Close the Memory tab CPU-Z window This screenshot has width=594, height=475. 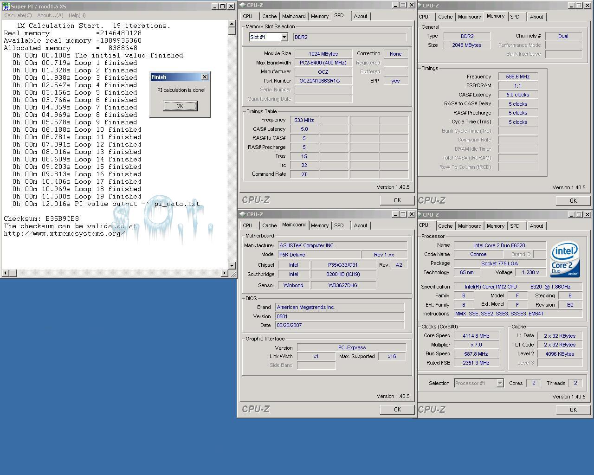click(x=587, y=6)
